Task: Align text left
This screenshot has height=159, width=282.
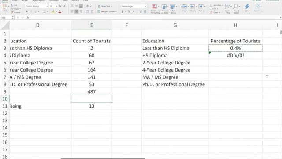Action: [72, 11]
